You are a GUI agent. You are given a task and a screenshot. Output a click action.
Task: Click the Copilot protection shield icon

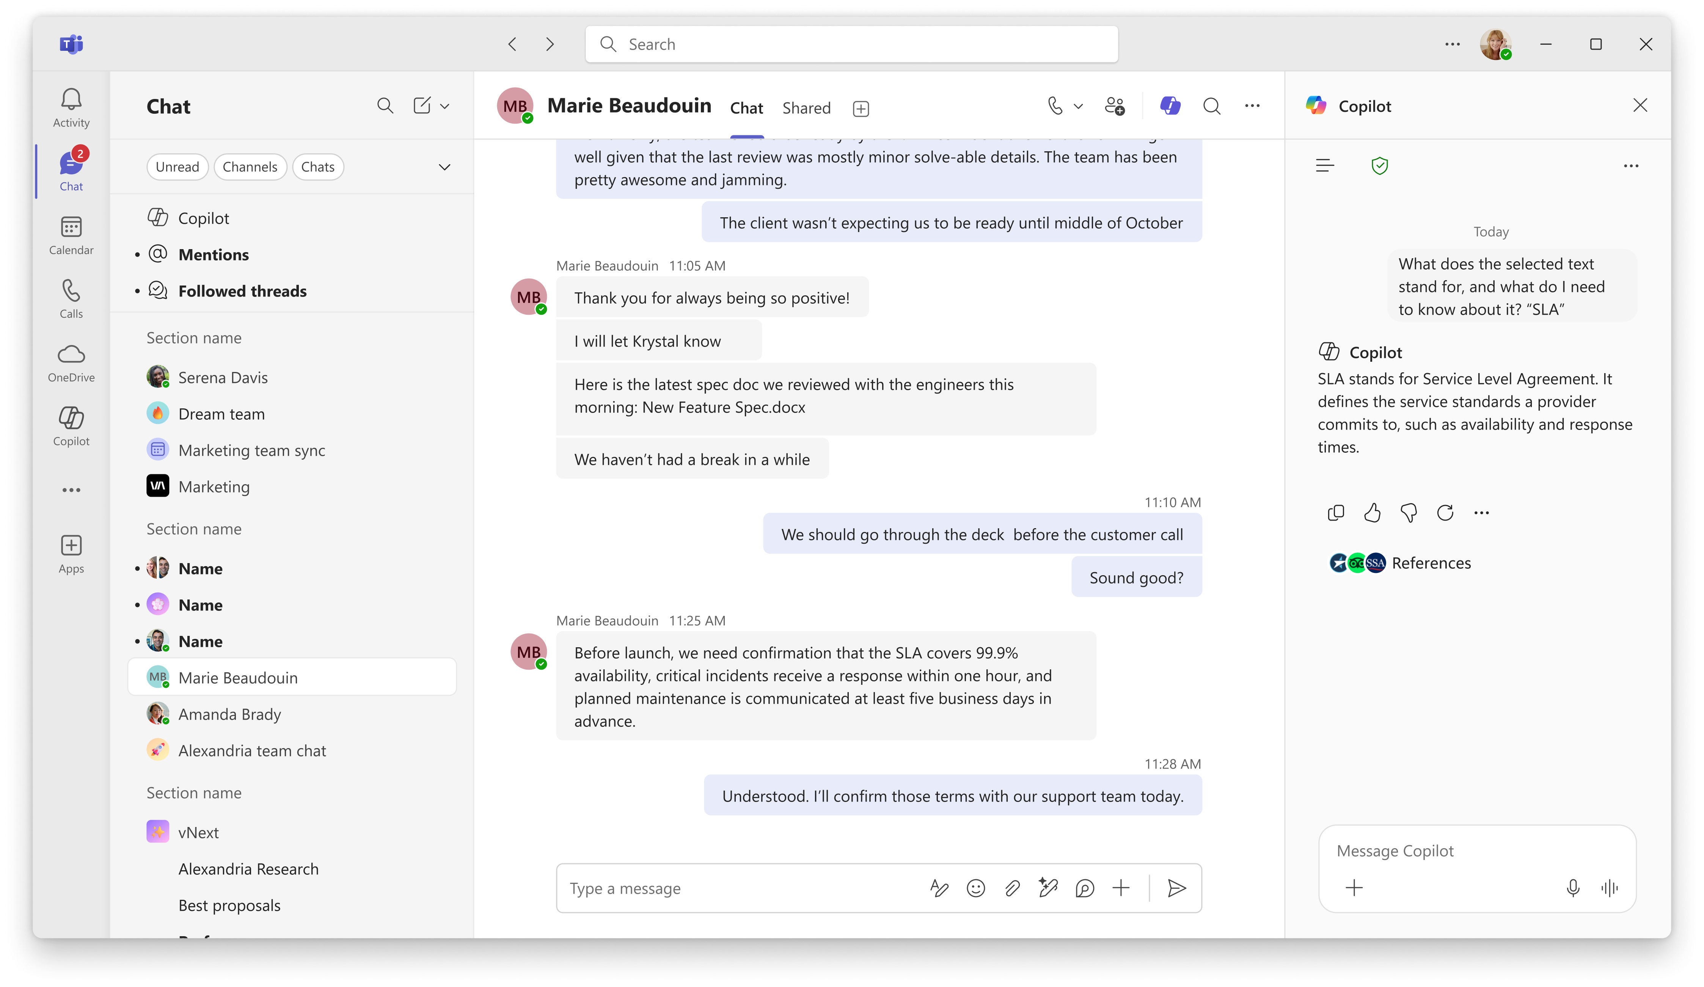[1379, 166]
